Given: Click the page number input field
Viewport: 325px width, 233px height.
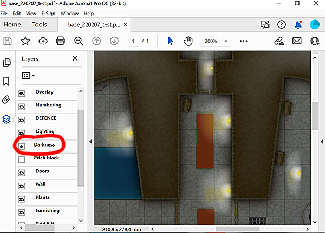Looking at the screenshot, I should [132, 41].
